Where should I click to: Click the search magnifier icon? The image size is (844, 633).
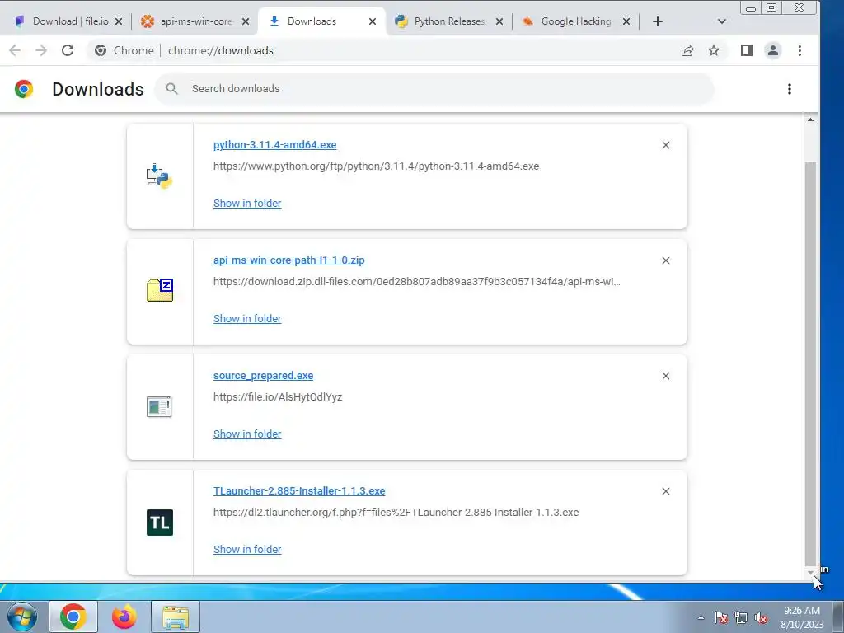[x=171, y=89]
